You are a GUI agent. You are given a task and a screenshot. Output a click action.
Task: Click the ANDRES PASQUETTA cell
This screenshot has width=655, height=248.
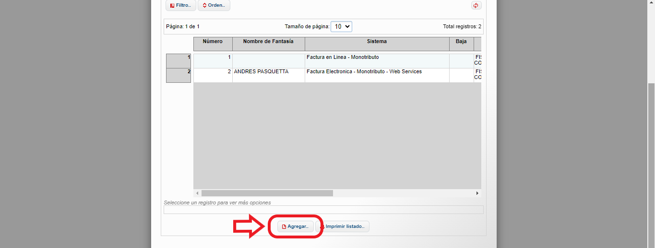(x=268, y=72)
